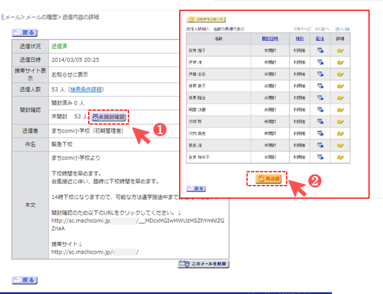Open yellow 詳細 icon in the last row
Image resolution: width=383 pixels, height=294 pixels.
(x=340, y=157)
